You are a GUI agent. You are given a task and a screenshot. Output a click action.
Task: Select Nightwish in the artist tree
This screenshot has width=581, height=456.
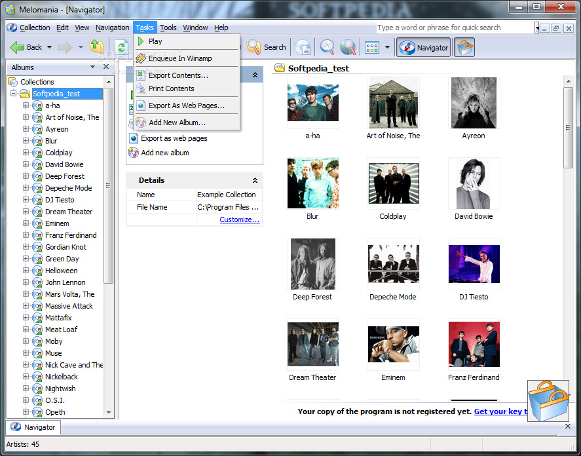coord(60,389)
